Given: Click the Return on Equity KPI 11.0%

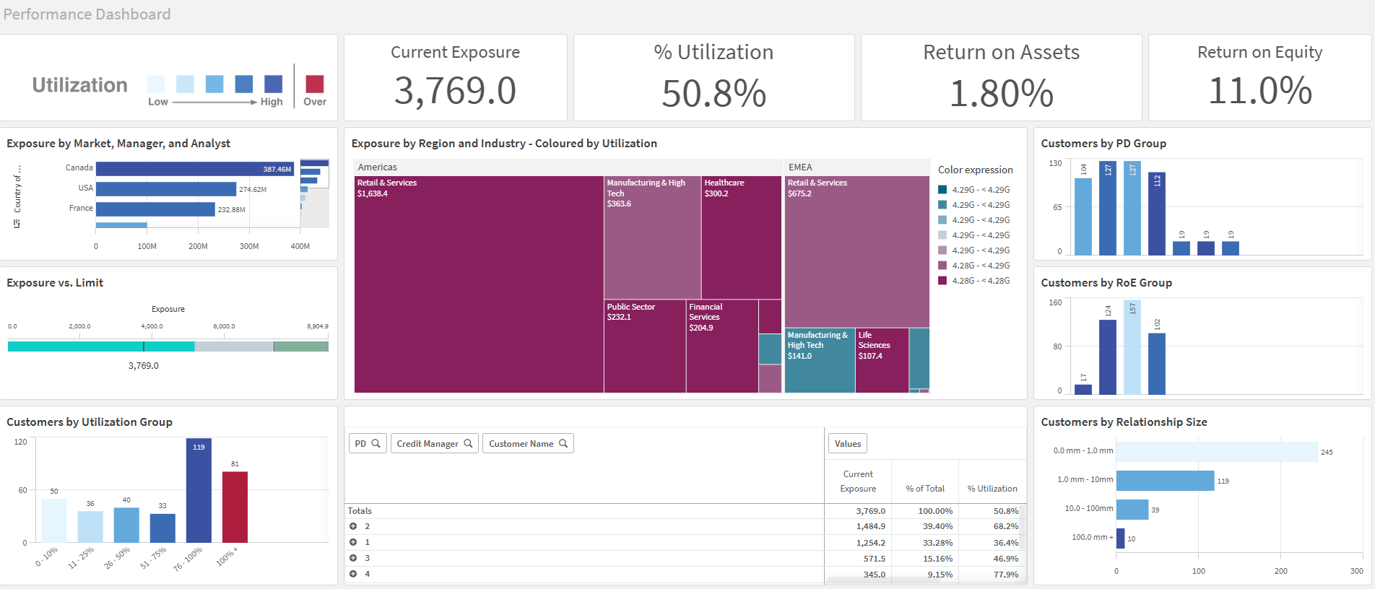Looking at the screenshot, I should [x=1260, y=91].
